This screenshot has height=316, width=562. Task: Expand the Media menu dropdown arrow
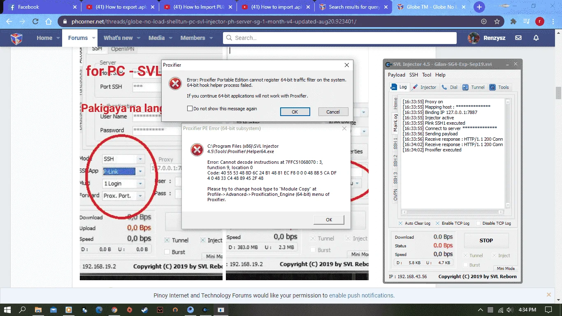(170, 38)
